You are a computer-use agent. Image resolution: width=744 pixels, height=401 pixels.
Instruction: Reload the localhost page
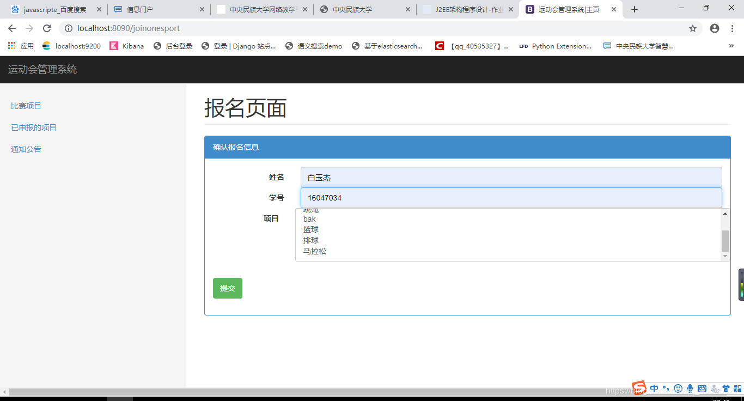[x=47, y=28]
